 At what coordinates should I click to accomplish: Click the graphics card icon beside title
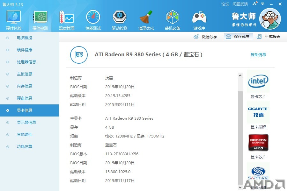pos(79,55)
